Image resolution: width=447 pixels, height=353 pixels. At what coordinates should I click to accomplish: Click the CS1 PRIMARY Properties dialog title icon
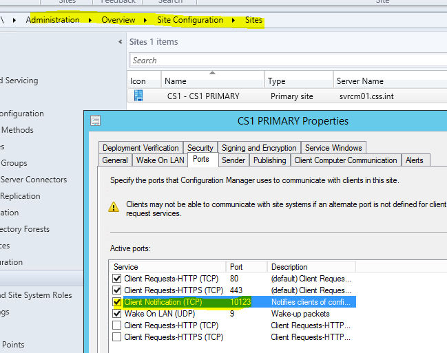point(96,120)
